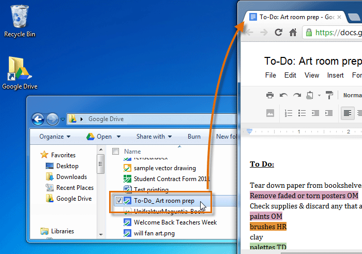Click the docs URL address bar
The width and height of the screenshot is (362, 254).
point(333,32)
